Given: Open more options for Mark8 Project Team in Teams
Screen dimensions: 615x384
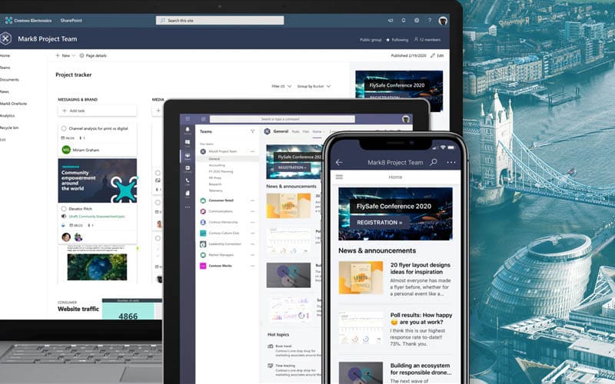Looking at the screenshot, I should point(253,151).
